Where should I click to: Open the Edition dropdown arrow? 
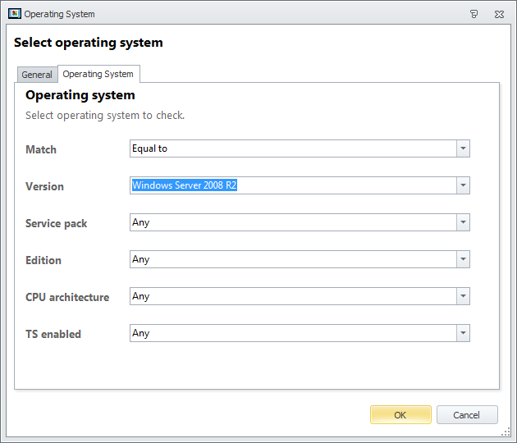(463, 259)
